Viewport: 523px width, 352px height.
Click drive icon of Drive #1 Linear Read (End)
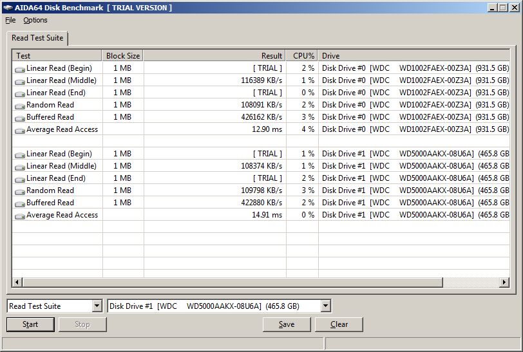[20, 180]
